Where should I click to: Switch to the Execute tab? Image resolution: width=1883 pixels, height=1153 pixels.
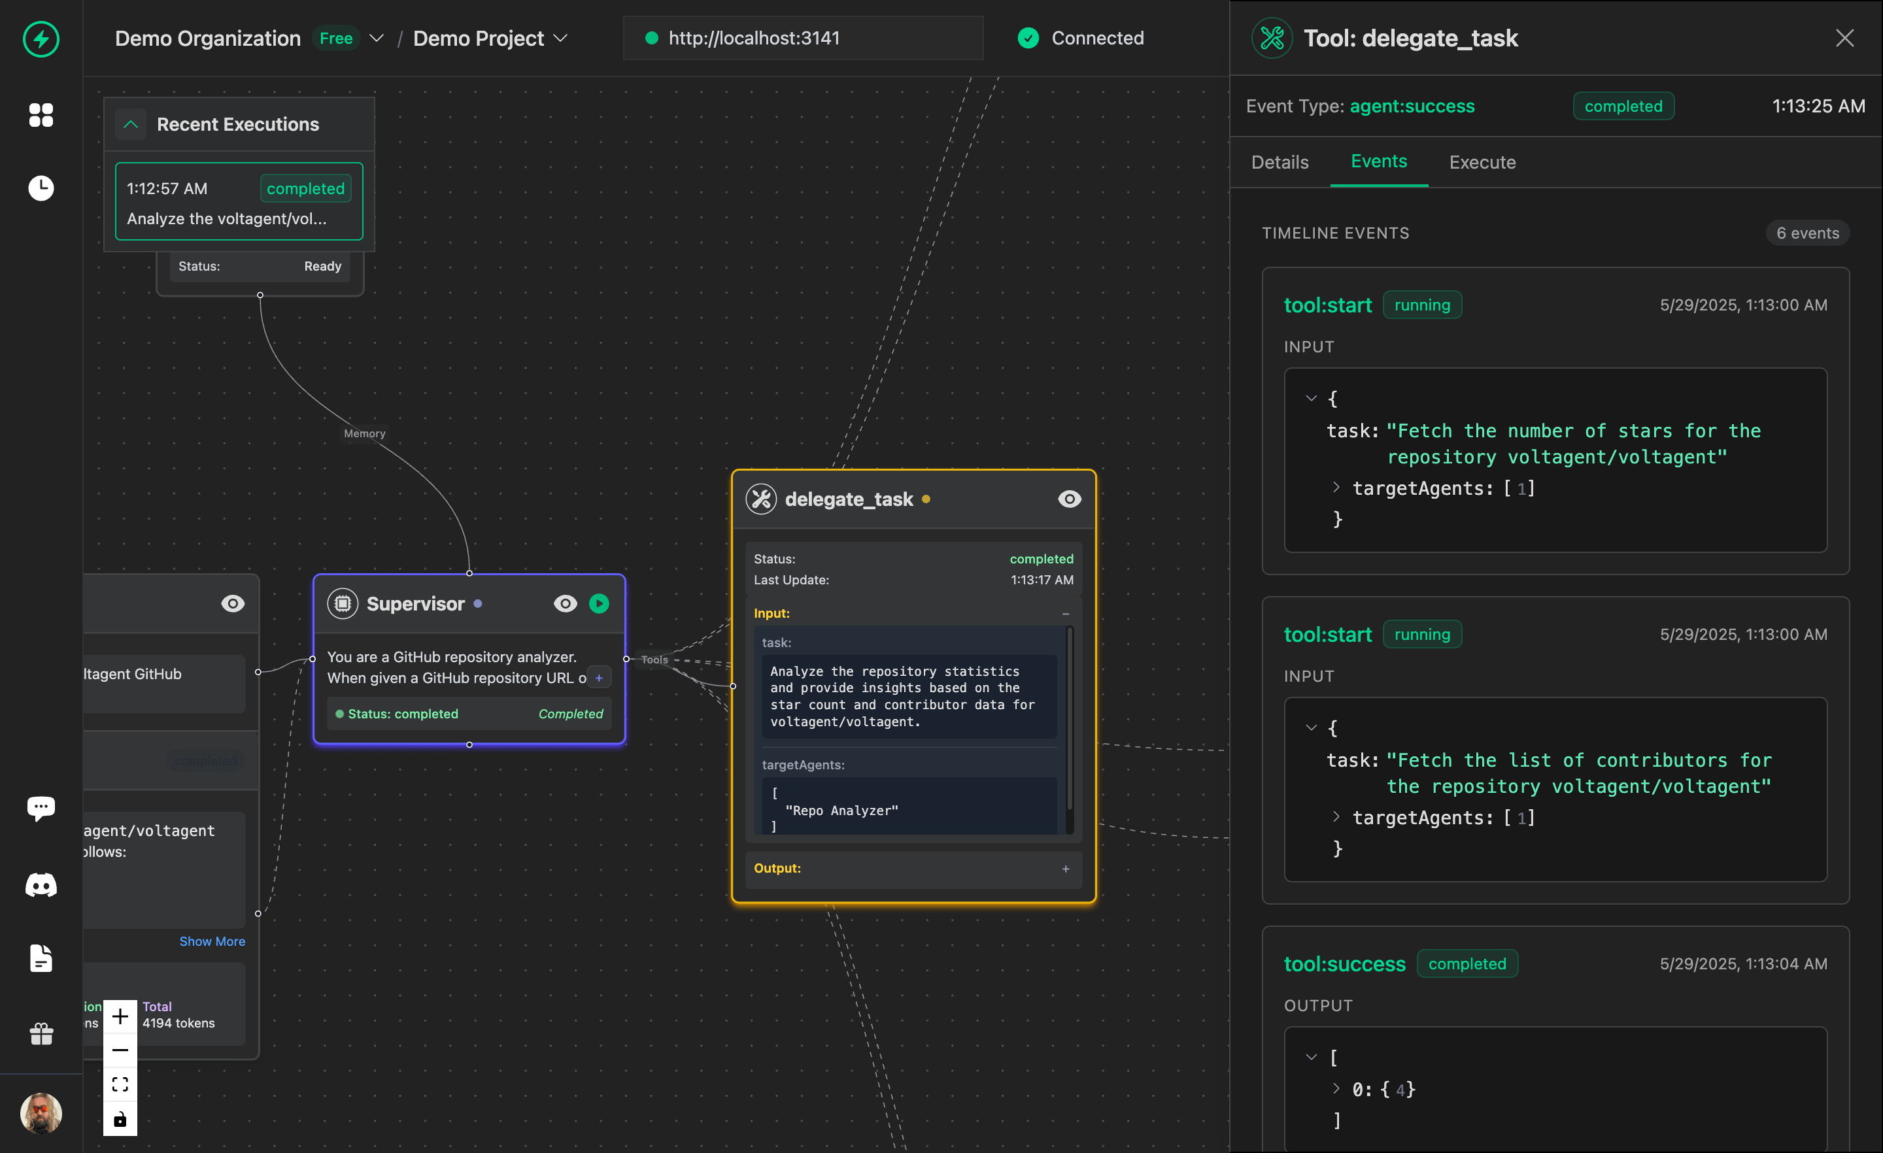point(1483,162)
